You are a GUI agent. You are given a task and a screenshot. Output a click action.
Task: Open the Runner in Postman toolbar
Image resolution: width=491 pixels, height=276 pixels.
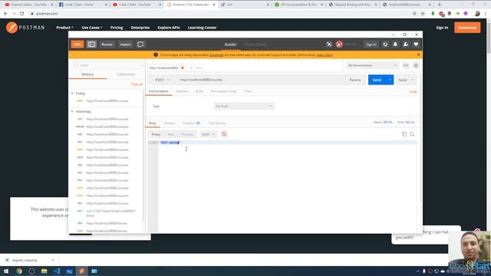click(x=107, y=44)
